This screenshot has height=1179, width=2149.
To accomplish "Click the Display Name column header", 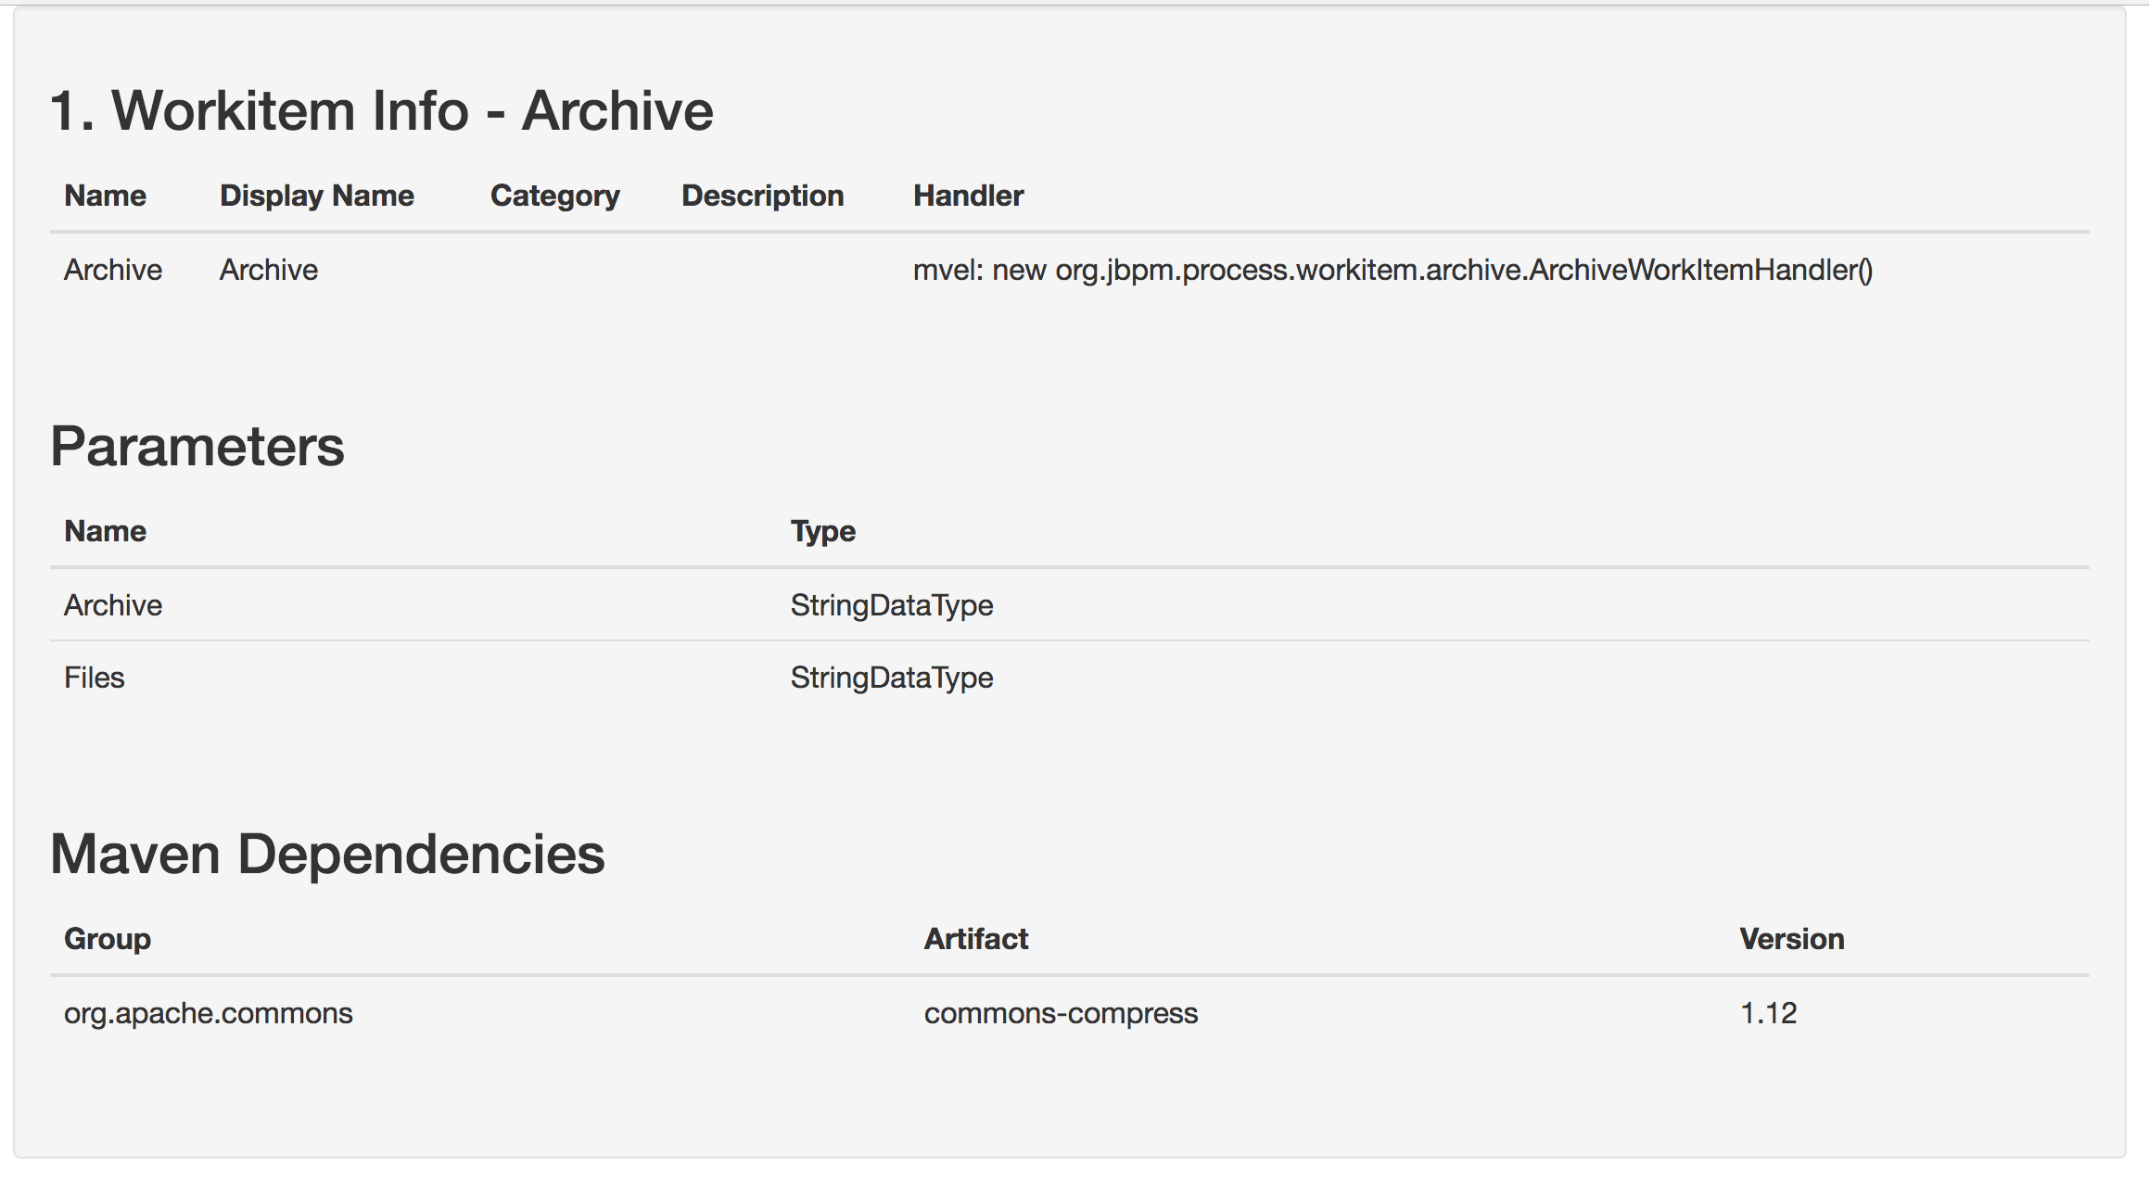I will click(316, 196).
